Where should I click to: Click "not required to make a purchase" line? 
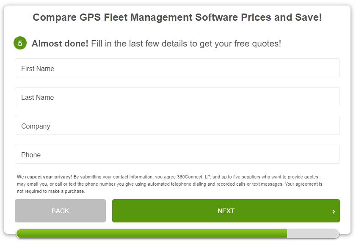(x=51, y=191)
